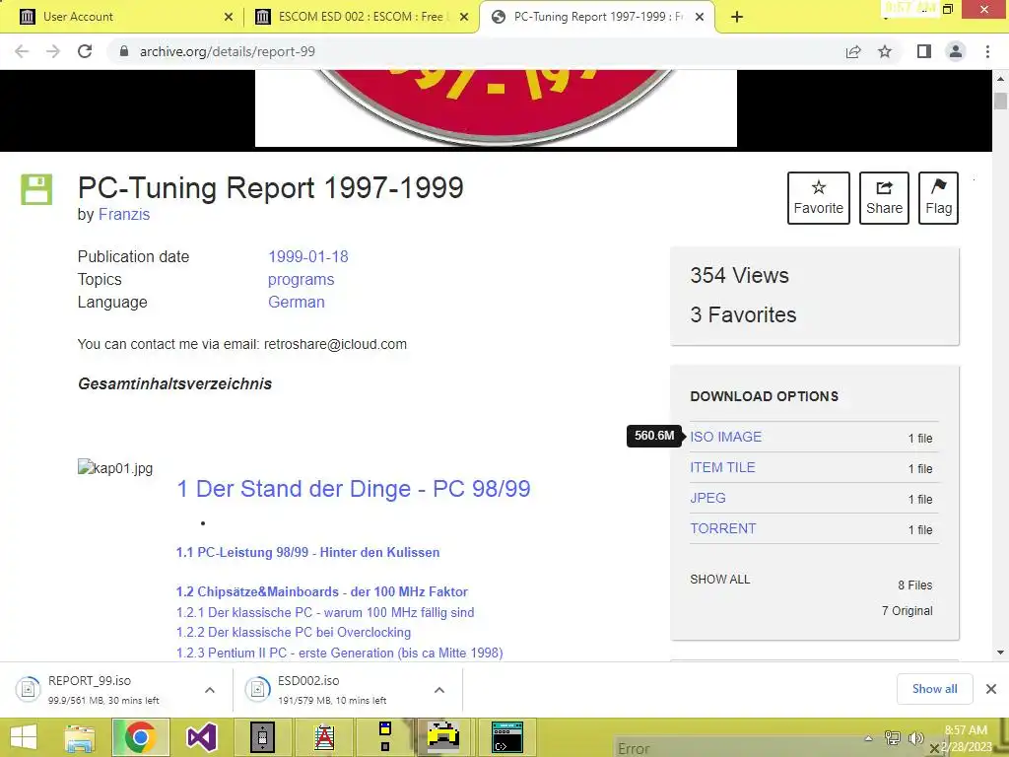Open the yellow car taskbar icon
The height and width of the screenshot is (757, 1009).
444,737
